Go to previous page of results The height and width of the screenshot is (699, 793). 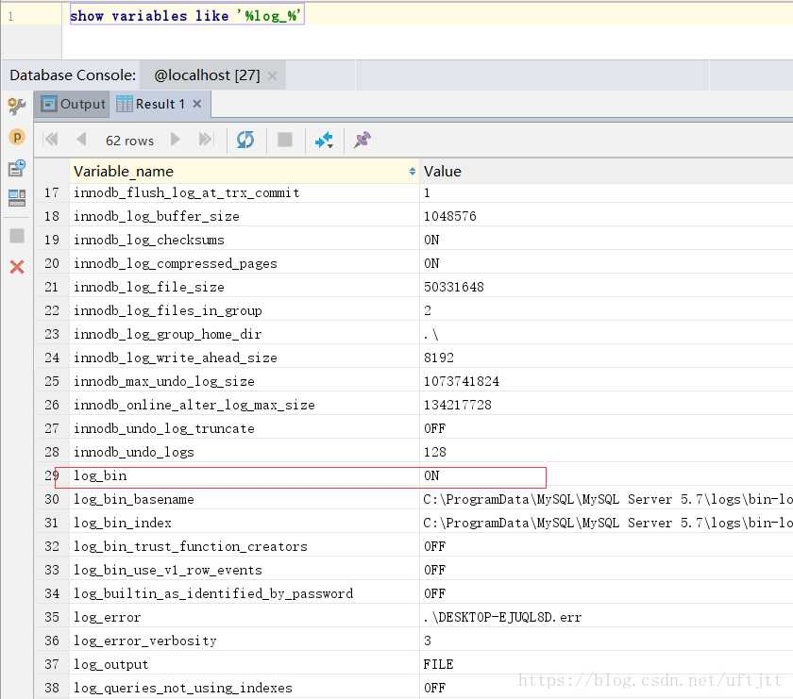81,139
